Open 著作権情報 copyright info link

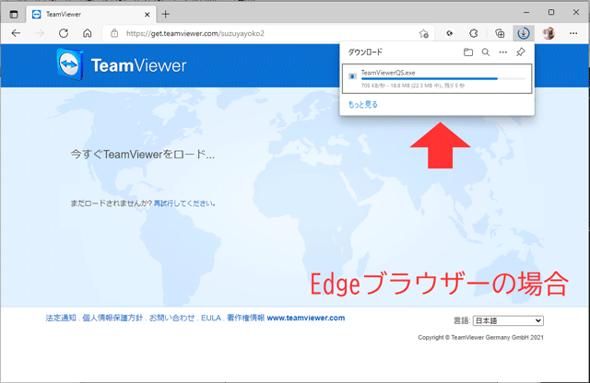(246, 318)
